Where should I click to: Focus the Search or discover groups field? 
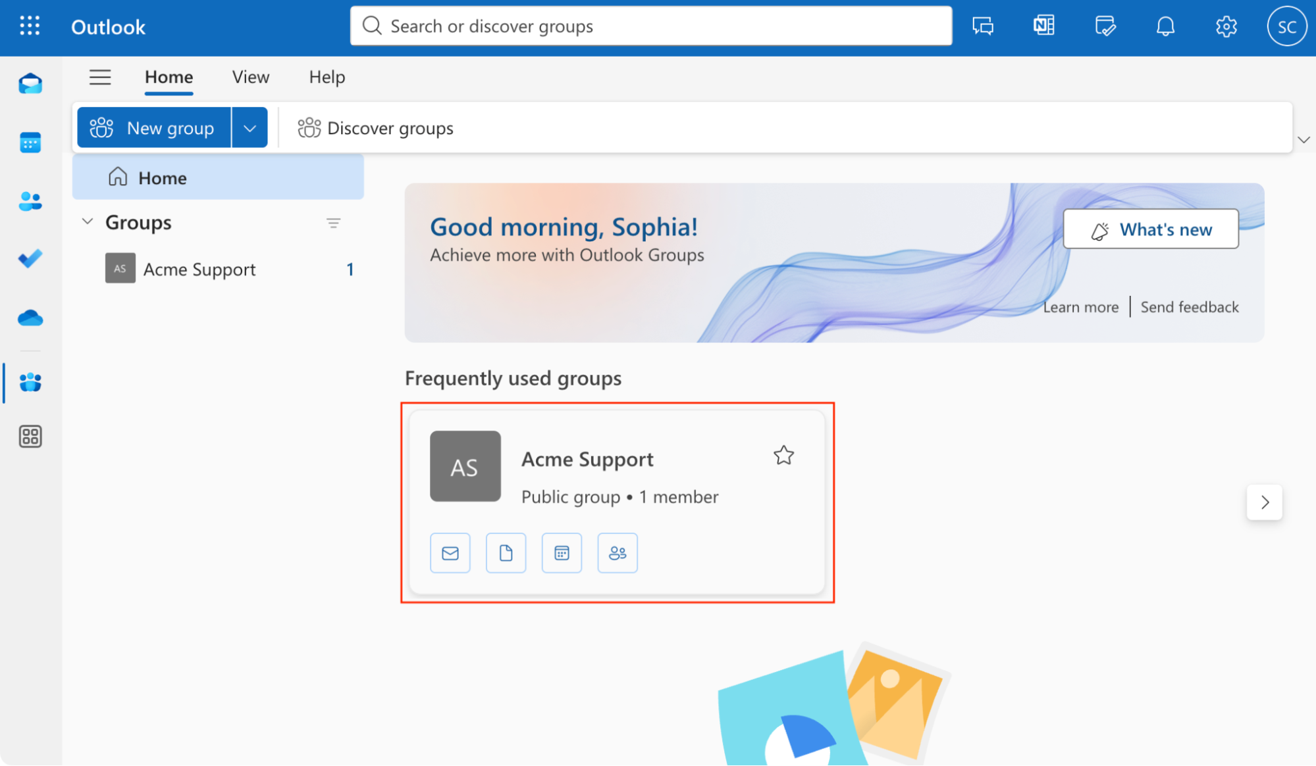651,26
